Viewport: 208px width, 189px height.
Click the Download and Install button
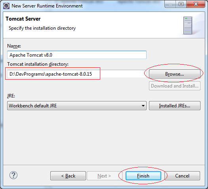(x=175, y=86)
